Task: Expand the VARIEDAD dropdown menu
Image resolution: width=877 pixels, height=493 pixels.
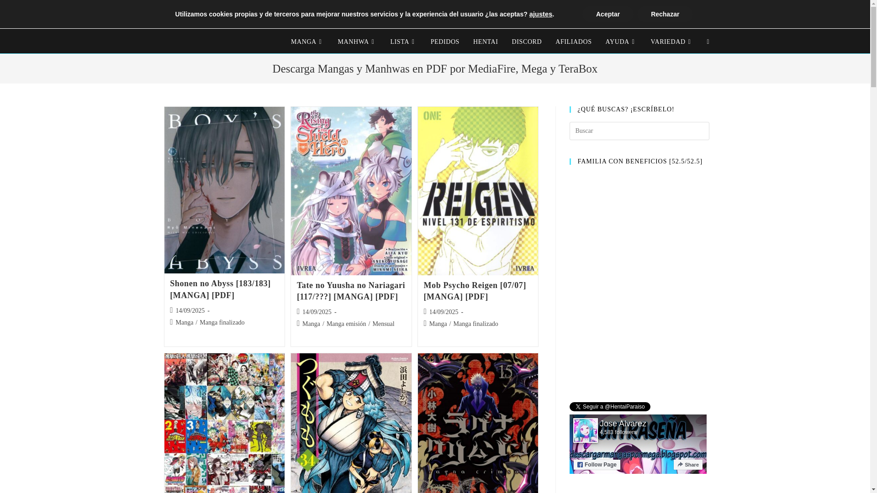Action: (671, 42)
